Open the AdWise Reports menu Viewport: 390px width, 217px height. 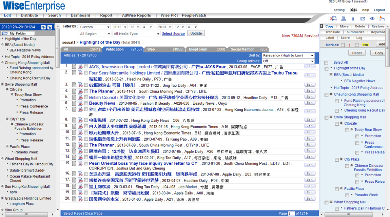coord(136,15)
